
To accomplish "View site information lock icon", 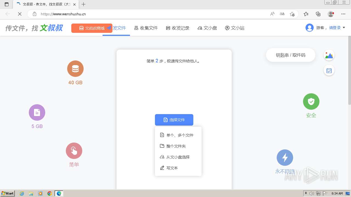I will [x=35, y=14].
